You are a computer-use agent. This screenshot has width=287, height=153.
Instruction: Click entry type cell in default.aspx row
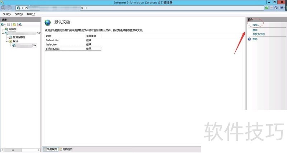(89, 49)
